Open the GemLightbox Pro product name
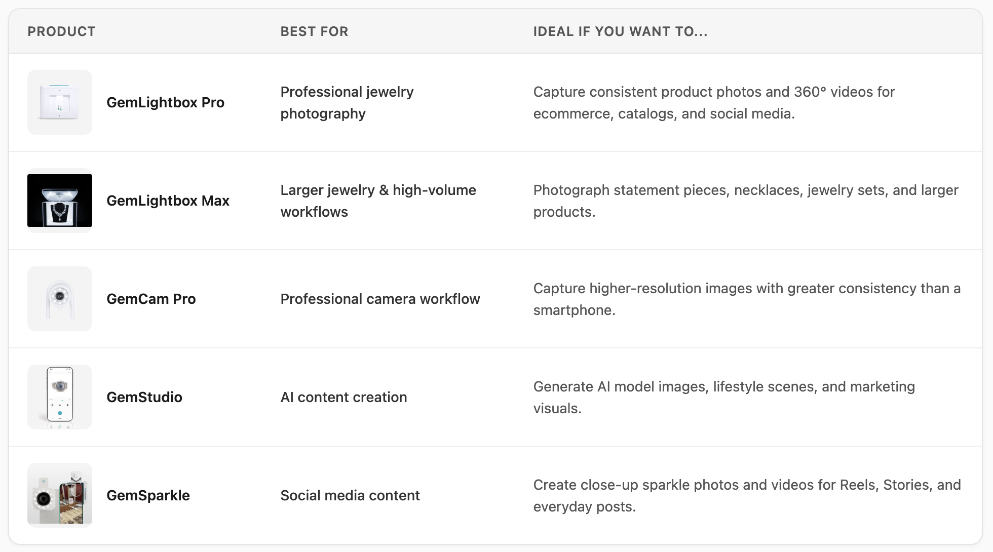 point(165,102)
